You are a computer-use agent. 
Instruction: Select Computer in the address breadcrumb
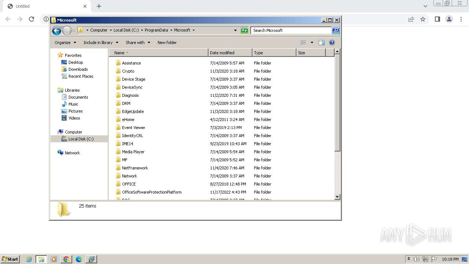[99, 30]
